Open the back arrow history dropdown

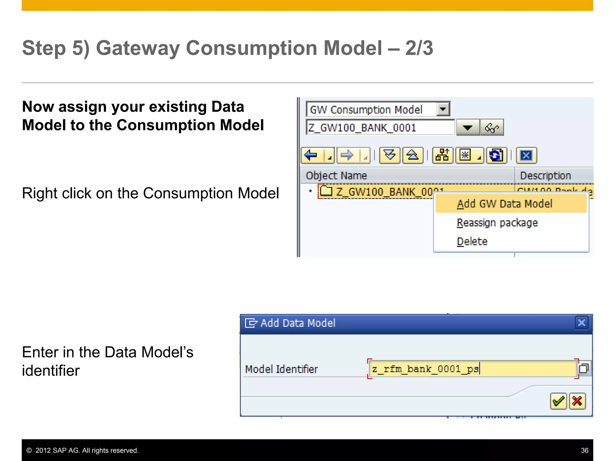pos(330,155)
